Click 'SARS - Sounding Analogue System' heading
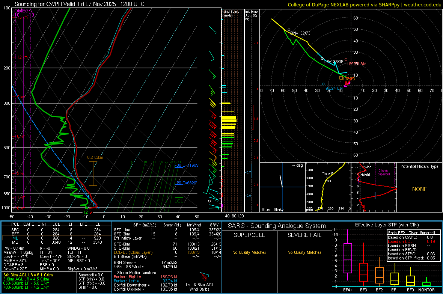443x294 pixels. [277, 226]
